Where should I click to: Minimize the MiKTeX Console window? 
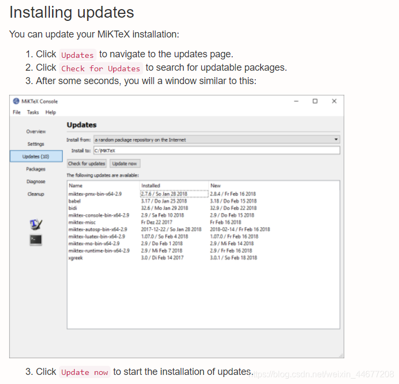[x=296, y=101]
